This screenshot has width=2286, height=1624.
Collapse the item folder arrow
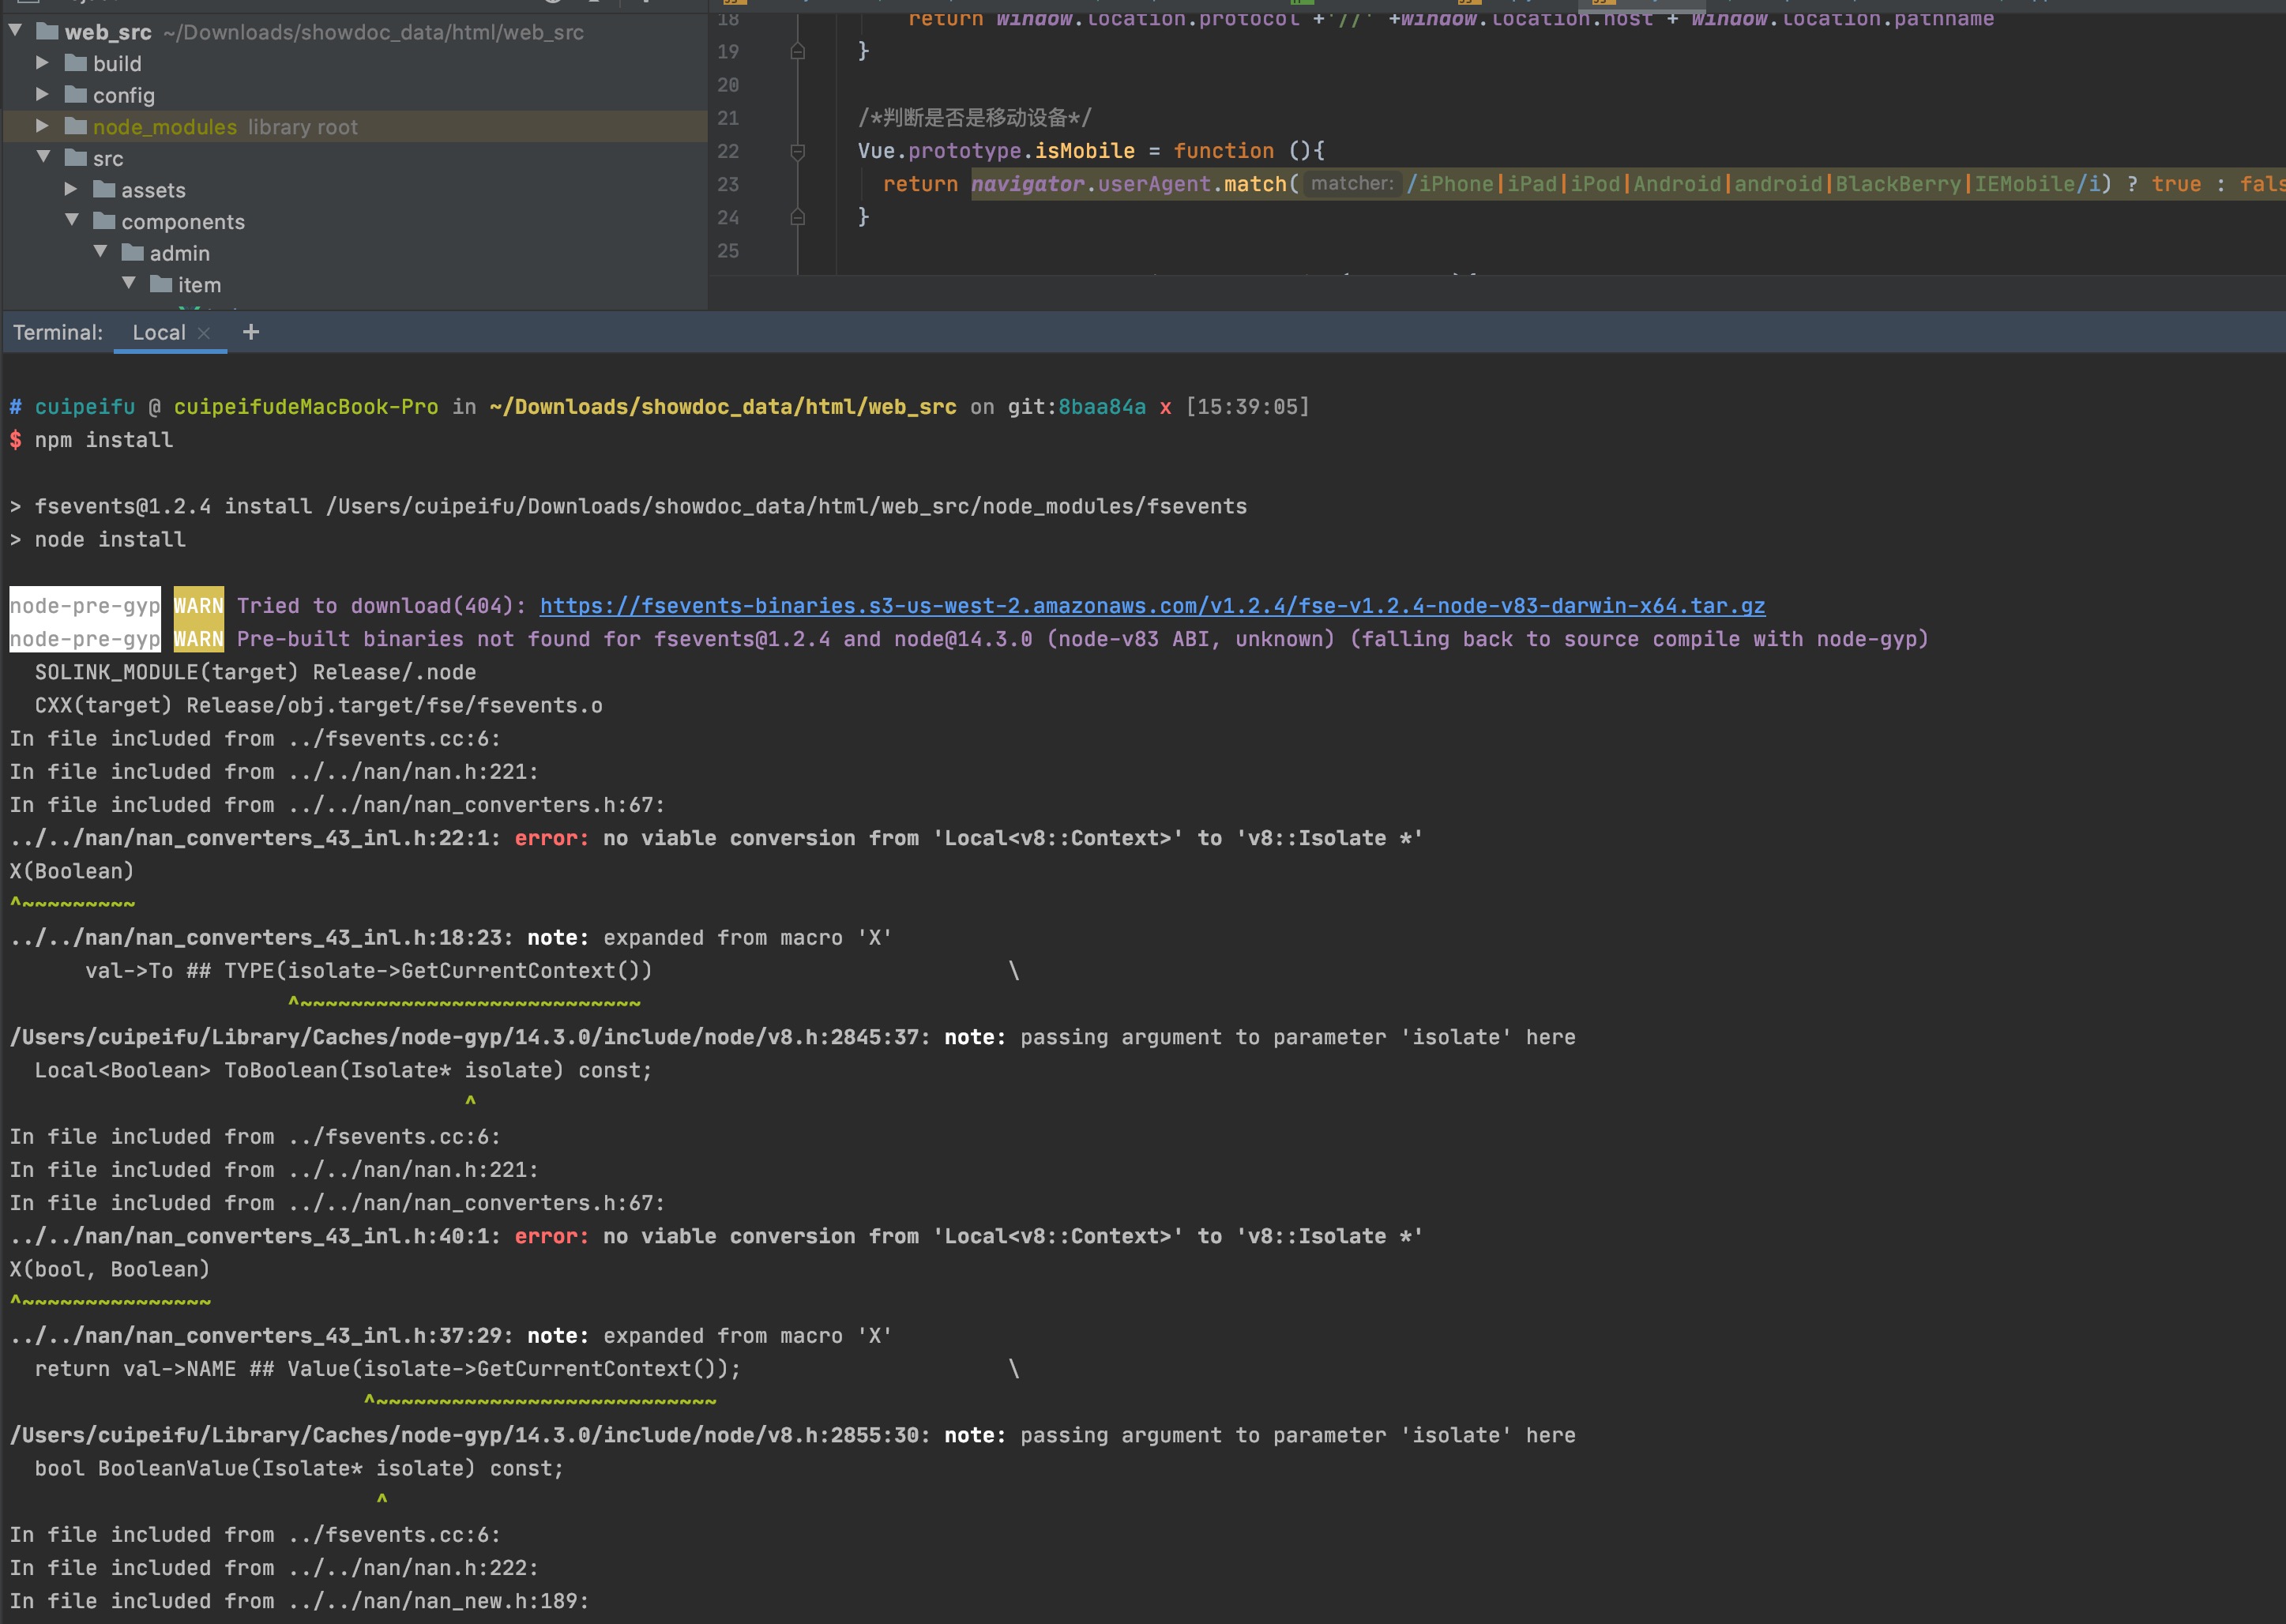click(128, 284)
